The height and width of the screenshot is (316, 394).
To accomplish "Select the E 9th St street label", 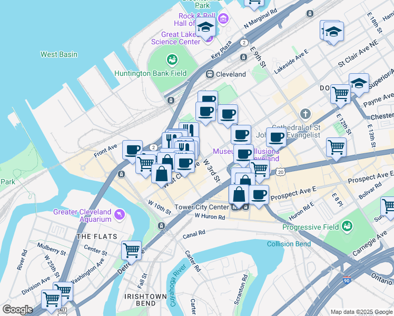I will [x=258, y=57].
